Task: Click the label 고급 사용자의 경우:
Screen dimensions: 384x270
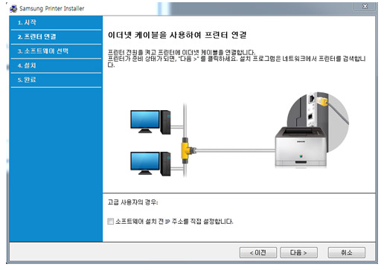Action: tap(132, 202)
